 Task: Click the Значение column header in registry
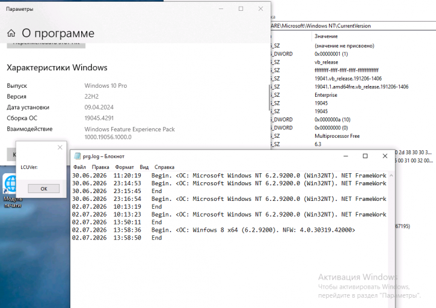pos(326,37)
